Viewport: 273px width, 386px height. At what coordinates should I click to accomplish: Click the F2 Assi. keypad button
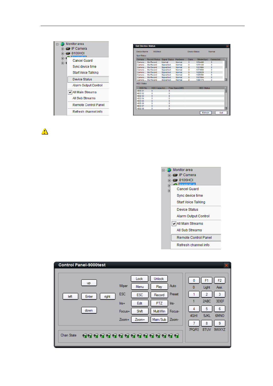click(220, 280)
